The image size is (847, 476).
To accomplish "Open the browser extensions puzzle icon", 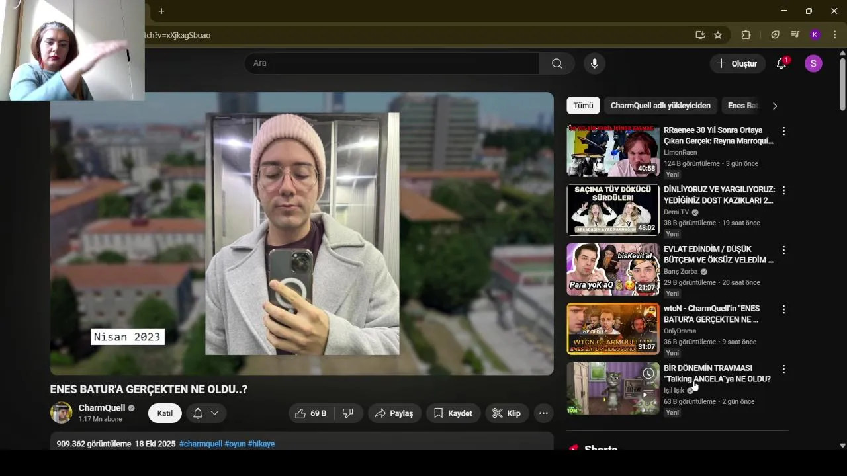I will tap(746, 35).
